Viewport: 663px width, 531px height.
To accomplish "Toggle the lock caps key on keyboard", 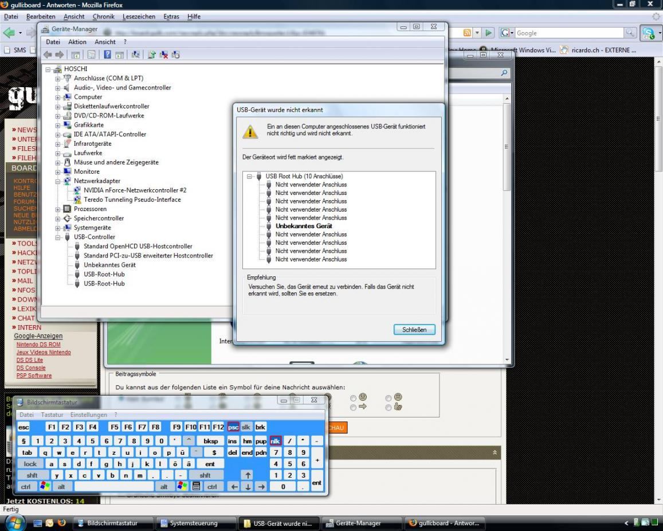I will point(30,464).
